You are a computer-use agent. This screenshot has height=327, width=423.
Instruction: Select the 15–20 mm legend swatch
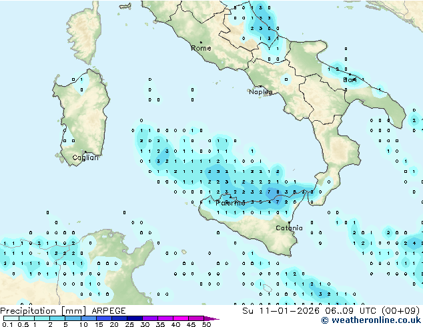103,318
